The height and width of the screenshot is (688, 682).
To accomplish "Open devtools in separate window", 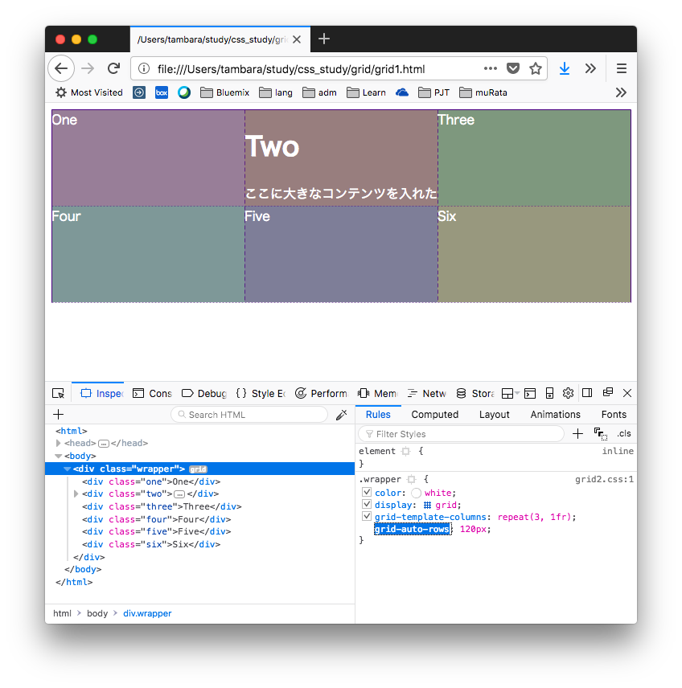I will click(608, 392).
